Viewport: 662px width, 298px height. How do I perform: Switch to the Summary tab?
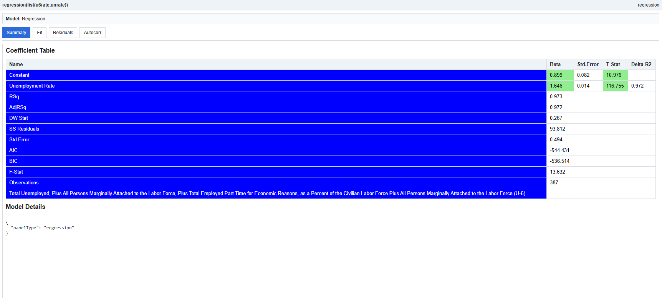click(16, 33)
